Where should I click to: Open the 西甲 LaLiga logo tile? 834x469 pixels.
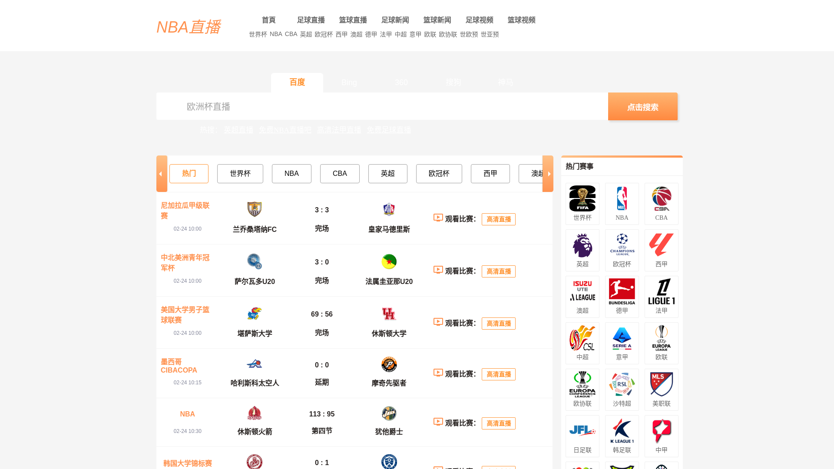(661, 250)
